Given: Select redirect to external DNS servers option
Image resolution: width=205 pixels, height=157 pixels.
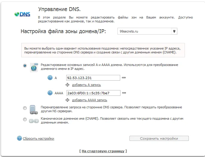Looking at the screenshot, I should click(x=25, y=108).
